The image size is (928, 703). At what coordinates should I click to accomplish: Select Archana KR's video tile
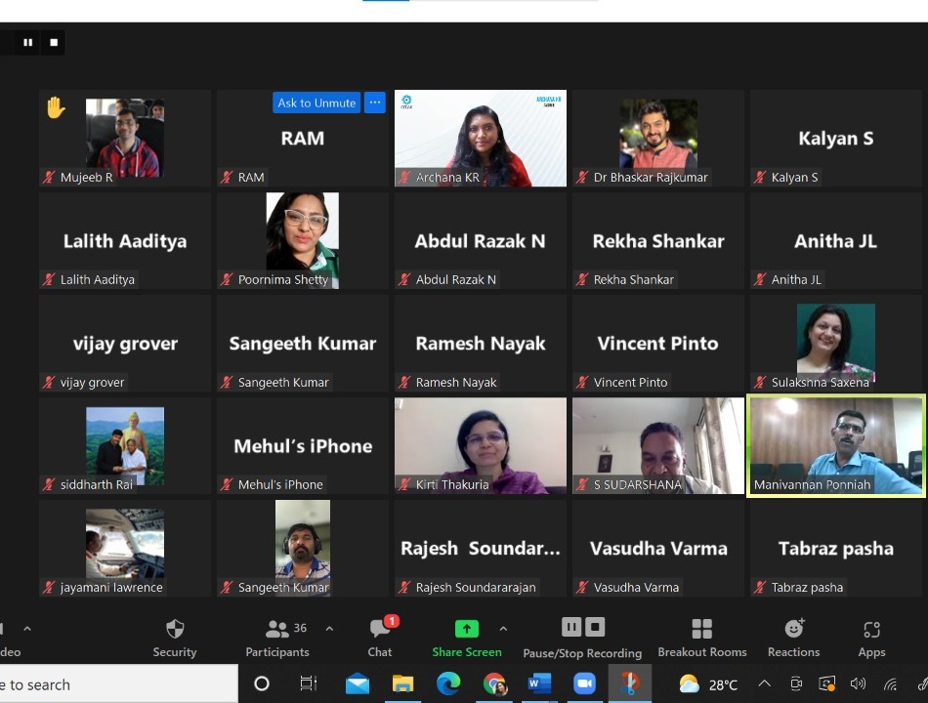[x=481, y=138]
